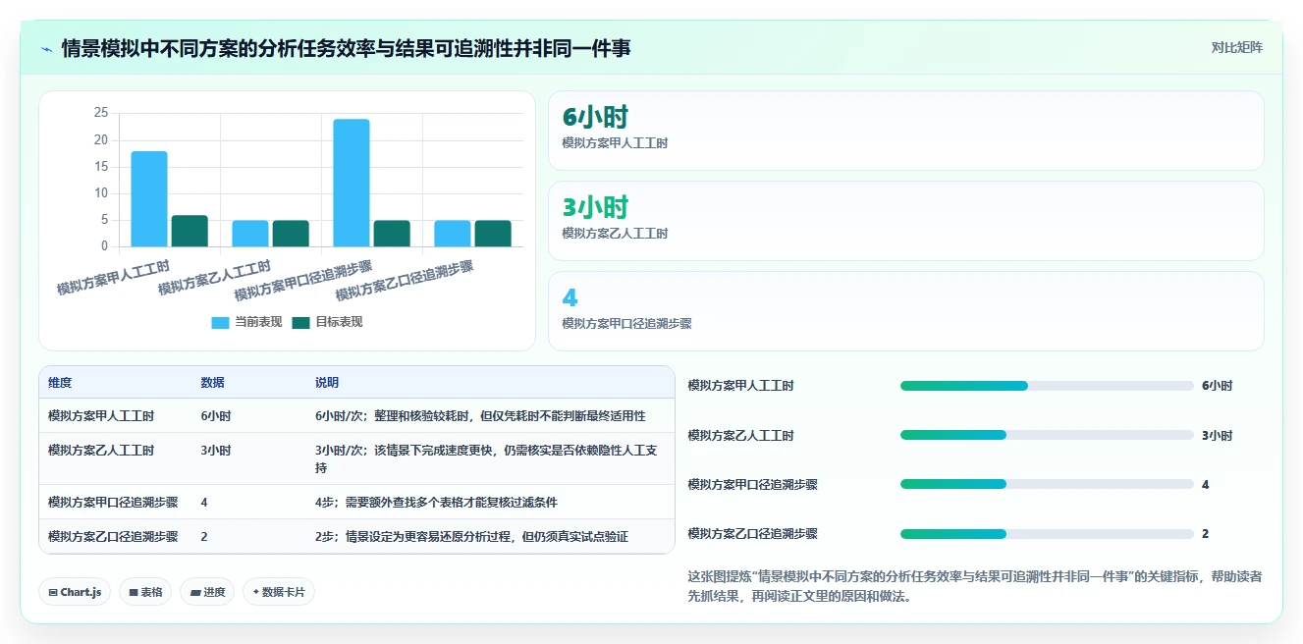Click the description starting 6小时/次
Screen dimensions: 1303x644
[x=480, y=416]
